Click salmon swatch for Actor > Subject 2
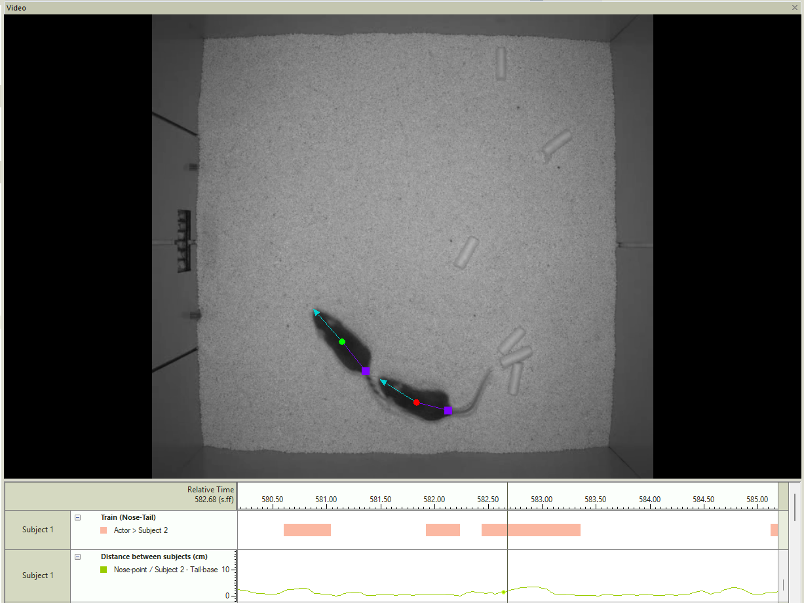The height and width of the screenshot is (603, 804). [x=104, y=530]
